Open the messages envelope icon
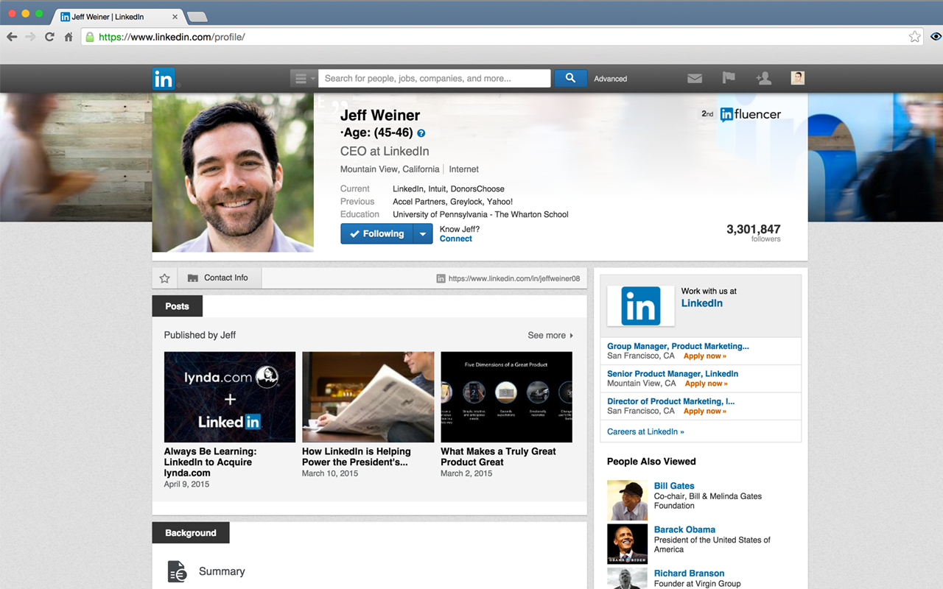943x589 pixels. 695,78
